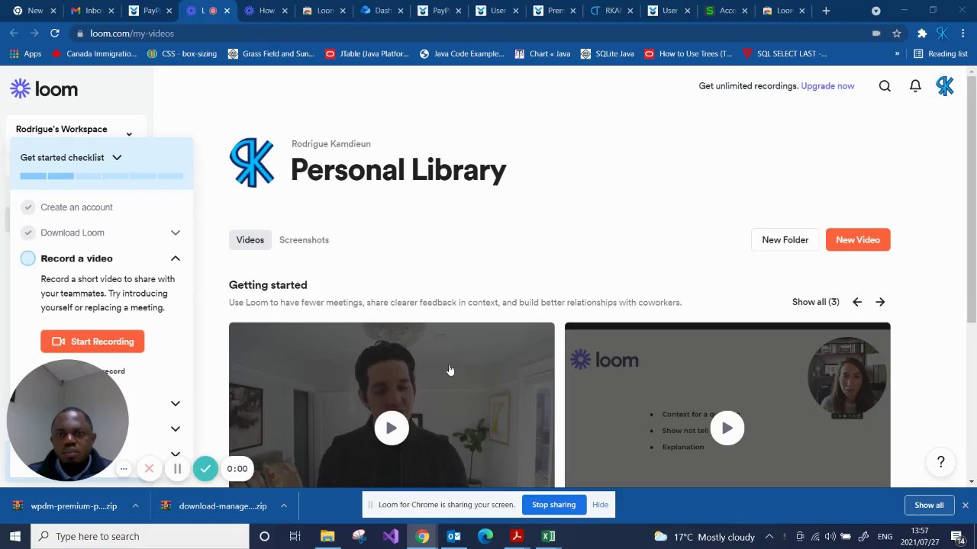Image resolution: width=977 pixels, height=549 pixels.
Task: Open the search icon in Loom header
Action: [x=885, y=86]
